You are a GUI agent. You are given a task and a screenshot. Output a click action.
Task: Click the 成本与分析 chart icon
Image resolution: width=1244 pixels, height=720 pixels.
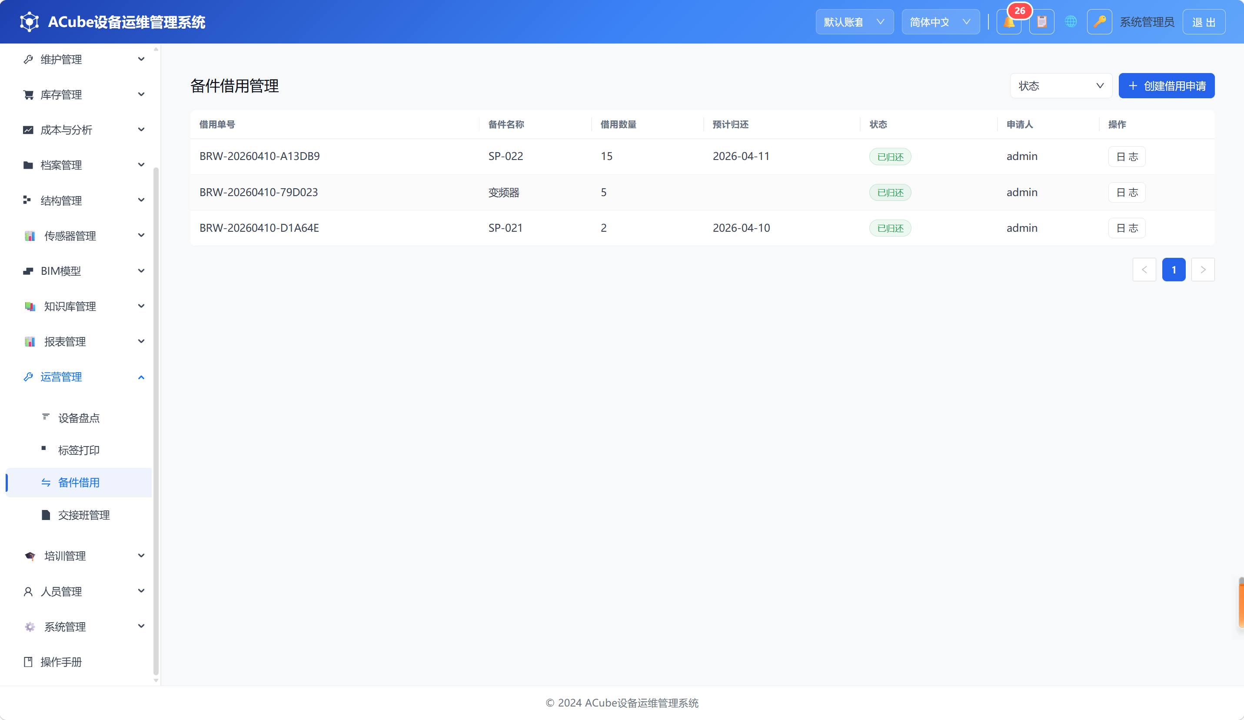pos(28,130)
